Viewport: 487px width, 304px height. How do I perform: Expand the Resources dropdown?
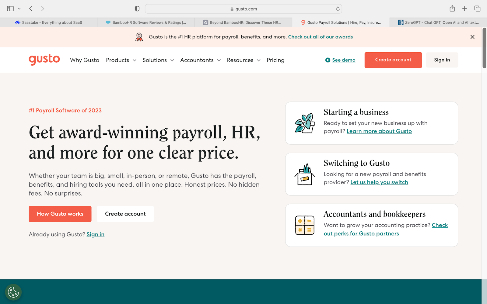[243, 60]
